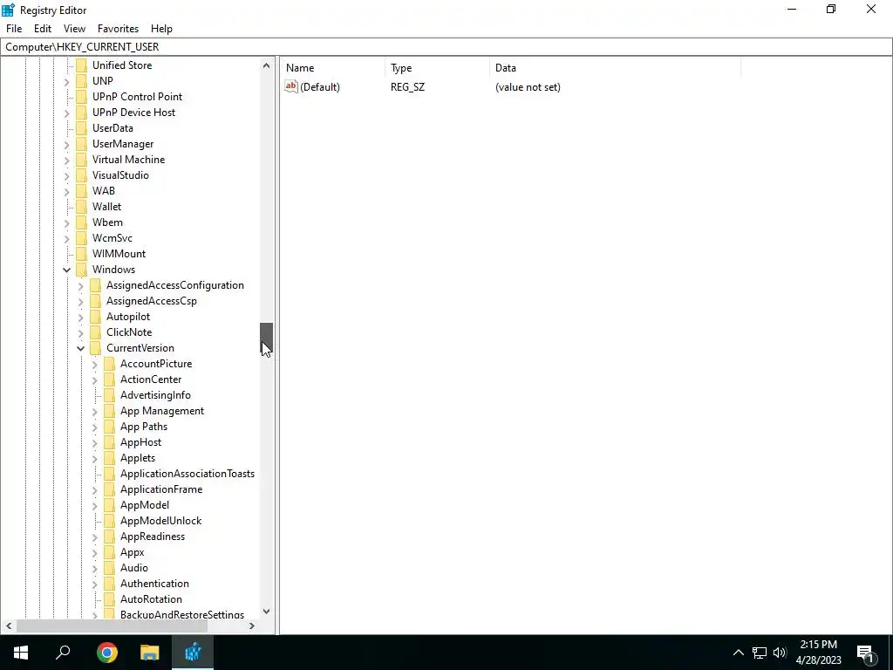Select the AdvertisingInfo folder icon
The height and width of the screenshot is (670, 893).
point(109,395)
